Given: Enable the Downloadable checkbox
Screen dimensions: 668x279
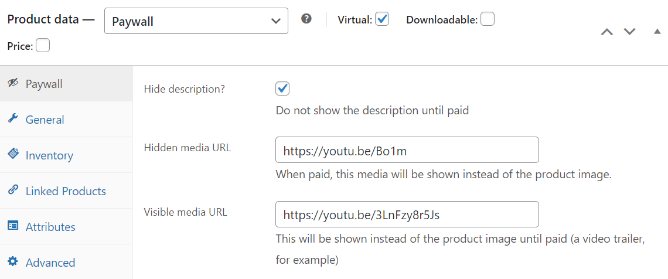Looking at the screenshot, I should pyautogui.click(x=488, y=19).
